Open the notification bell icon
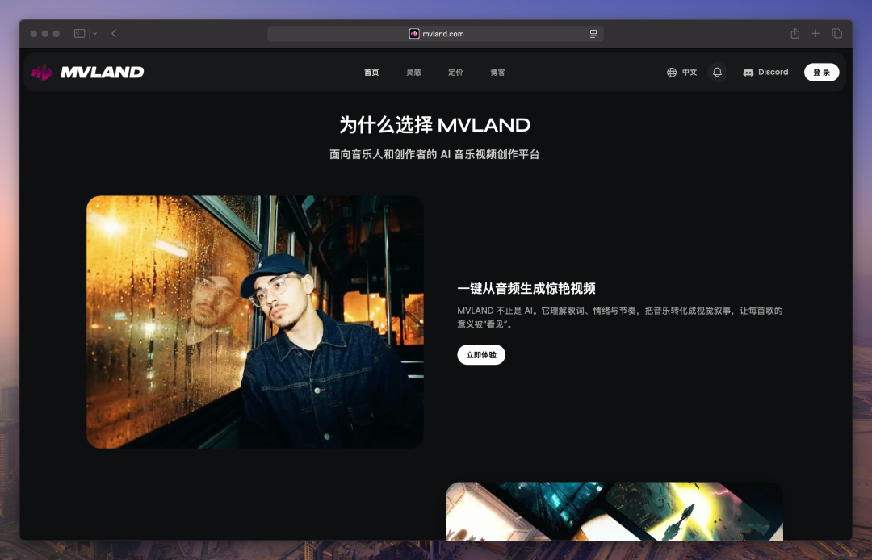Screen dimensions: 872x560 (x=718, y=73)
